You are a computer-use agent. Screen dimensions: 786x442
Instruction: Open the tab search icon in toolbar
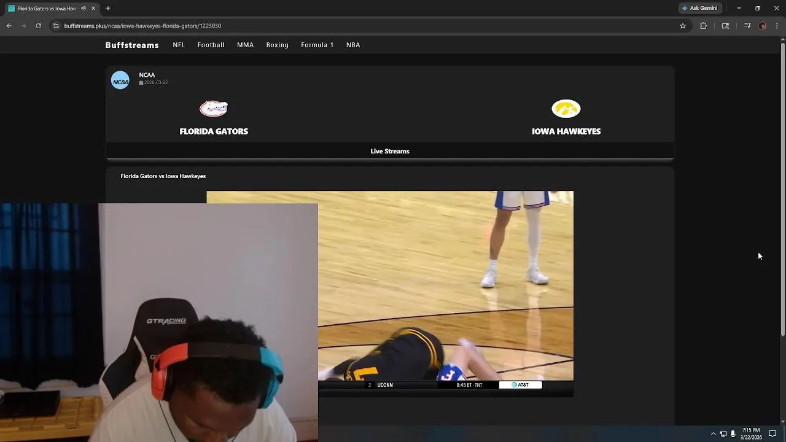click(x=725, y=26)
